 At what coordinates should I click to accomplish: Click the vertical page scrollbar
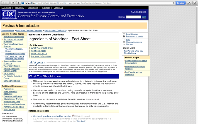[197, 25]
